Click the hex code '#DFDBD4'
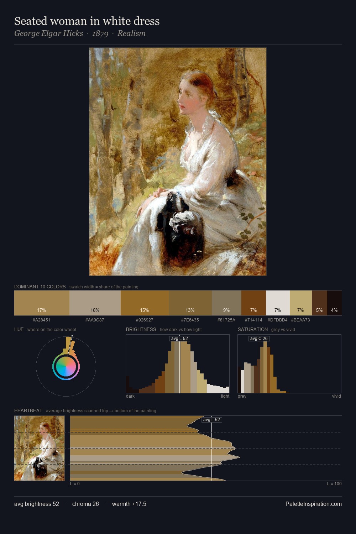Image resolution: width=356 pixels, height=534 pixels. (x=277, y=320)
